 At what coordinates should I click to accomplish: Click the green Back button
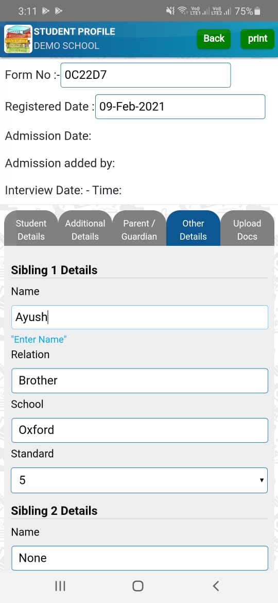click(214, 39)
